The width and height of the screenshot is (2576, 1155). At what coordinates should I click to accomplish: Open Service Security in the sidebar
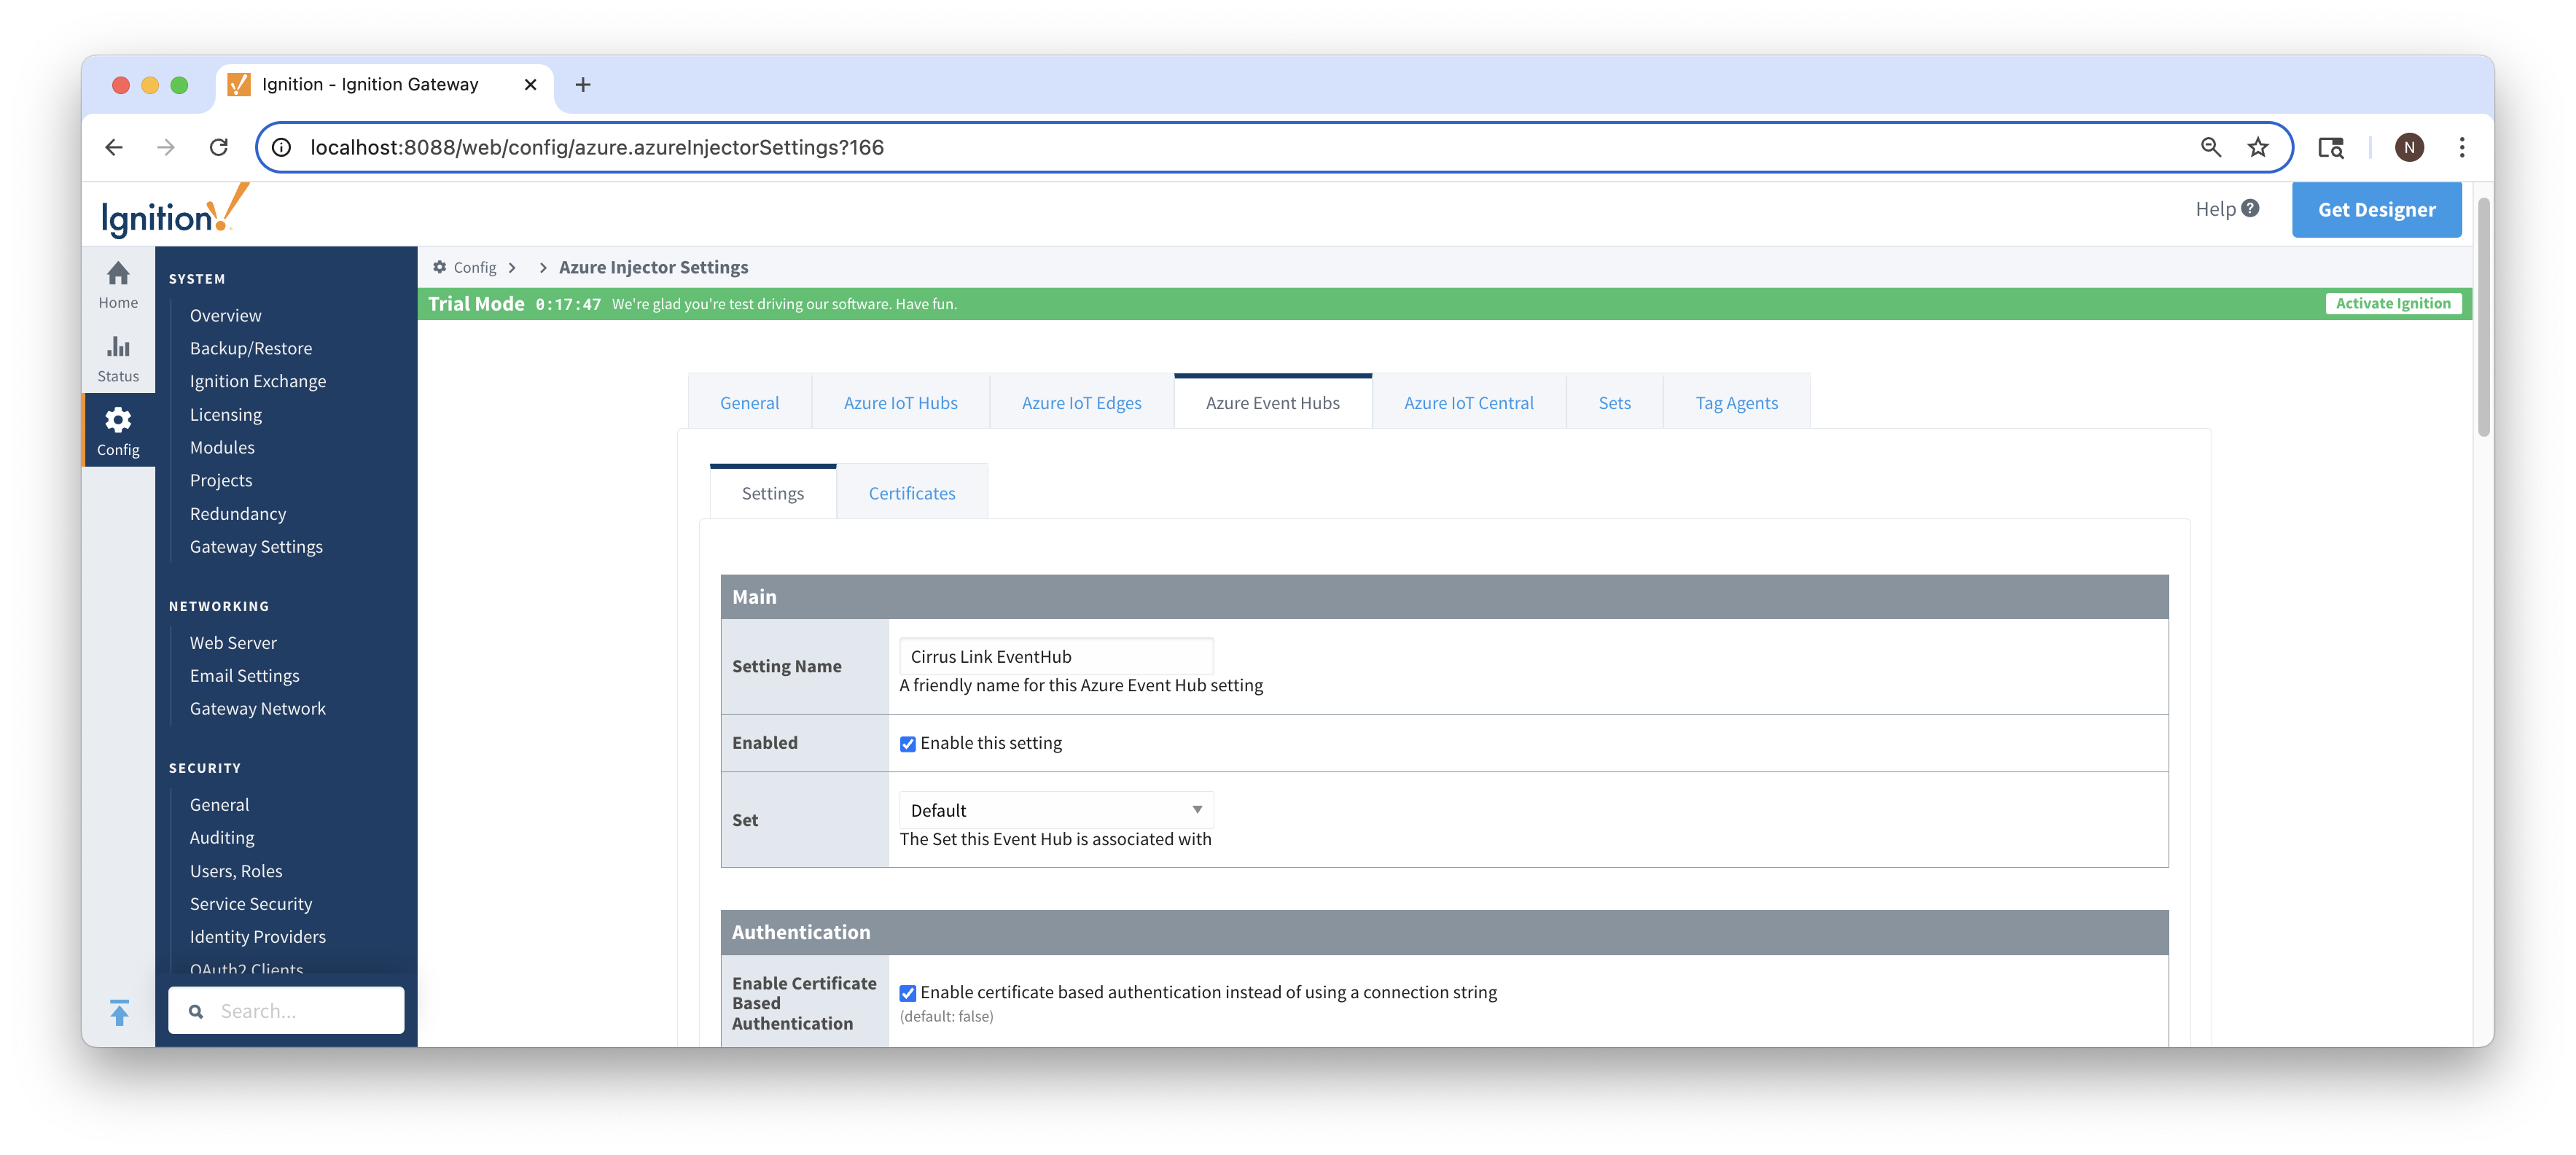[251, 903]
